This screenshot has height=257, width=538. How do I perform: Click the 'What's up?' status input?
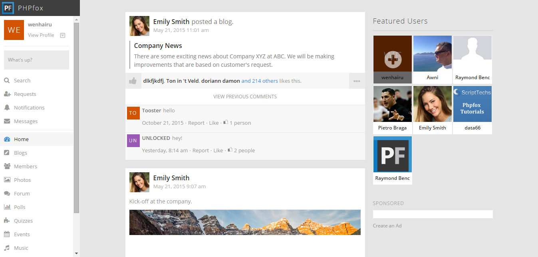coord(36,60)
